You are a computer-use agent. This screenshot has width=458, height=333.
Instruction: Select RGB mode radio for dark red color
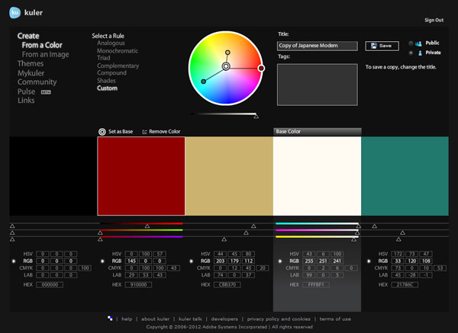(x=102, y=261)
